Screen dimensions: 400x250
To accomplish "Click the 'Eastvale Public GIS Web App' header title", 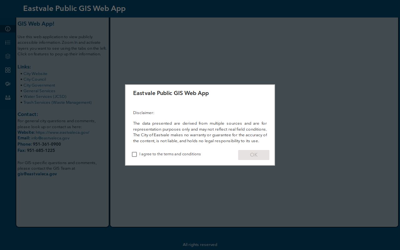I will pyautogui.click(x=74, y=8).
